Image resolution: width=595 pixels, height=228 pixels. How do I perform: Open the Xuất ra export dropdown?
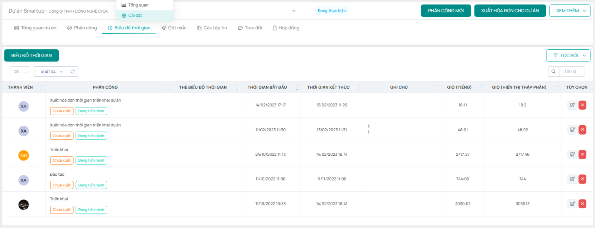coord(51,72)
